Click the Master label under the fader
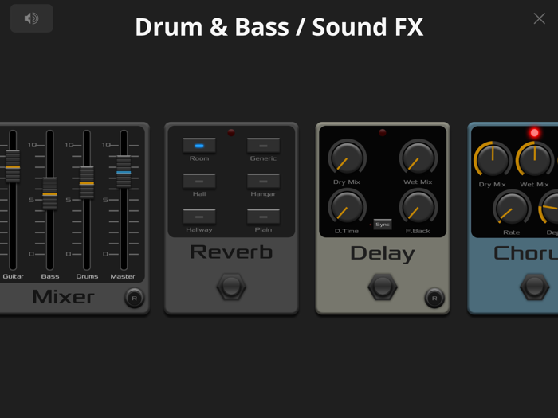558x418 pixels. coord(123,276)
